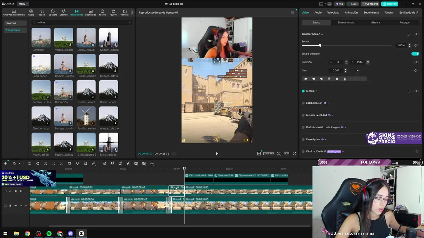The image size is (424, 238).
Task: Uncheck the Mezcla checkbox
Action: [x=303, y=91]
